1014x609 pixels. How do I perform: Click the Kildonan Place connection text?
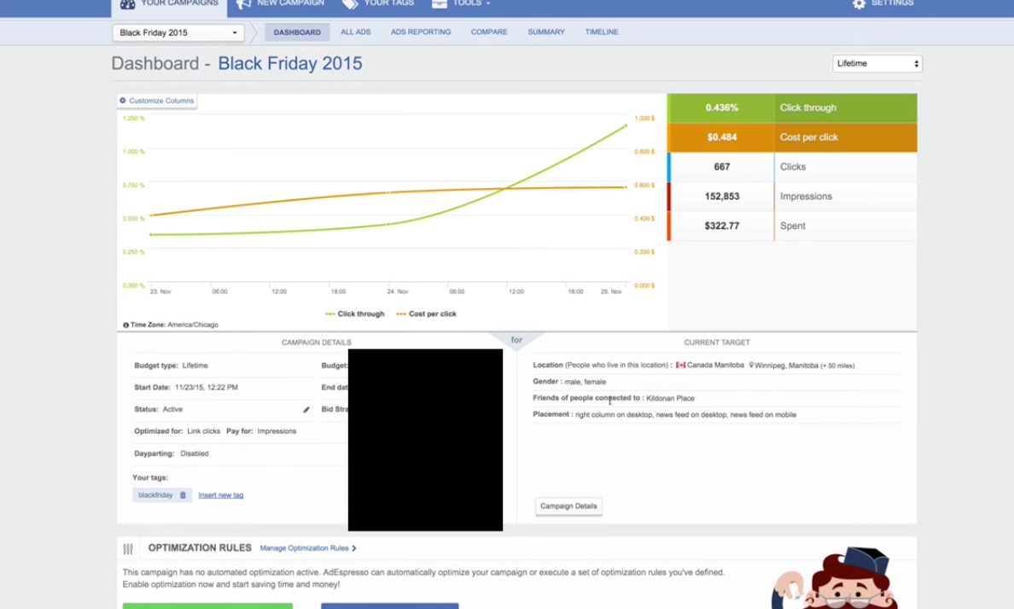(670, 399)
